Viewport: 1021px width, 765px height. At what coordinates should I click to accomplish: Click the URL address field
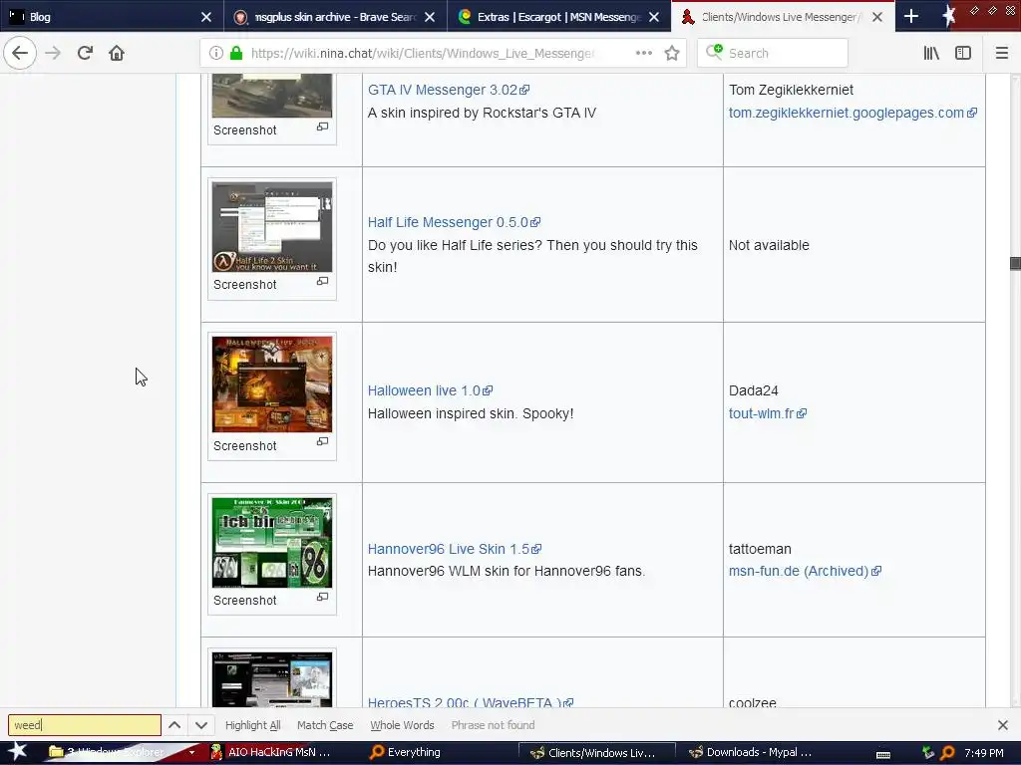[x=422, y=53]
